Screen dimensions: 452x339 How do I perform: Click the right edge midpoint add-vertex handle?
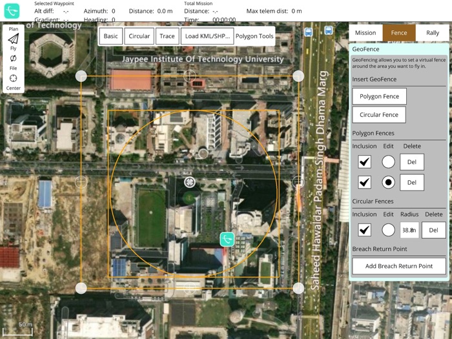point(298,182)
